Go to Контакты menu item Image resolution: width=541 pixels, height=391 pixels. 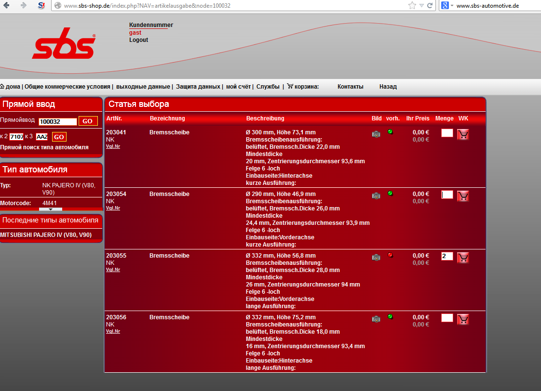click(x=350, y=87)
